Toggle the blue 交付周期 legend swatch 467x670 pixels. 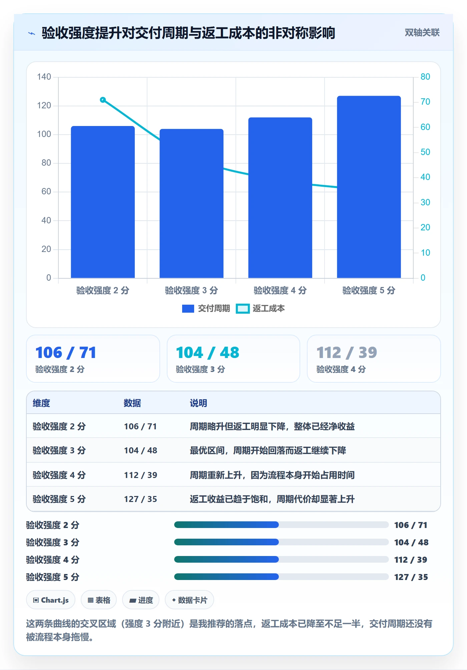coord(188,309)
